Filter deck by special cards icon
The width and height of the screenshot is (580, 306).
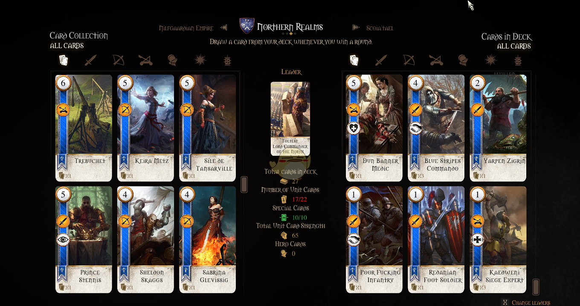518,60
